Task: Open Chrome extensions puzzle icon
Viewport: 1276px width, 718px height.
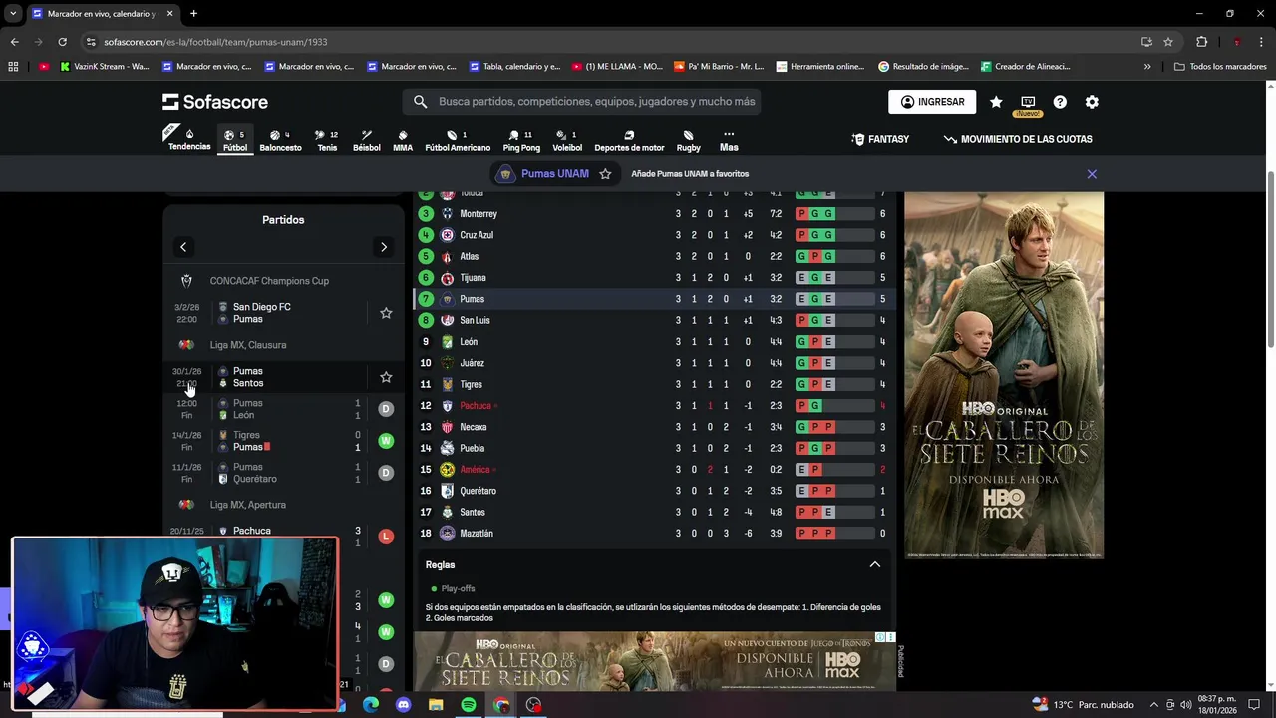Action: 1201,42
